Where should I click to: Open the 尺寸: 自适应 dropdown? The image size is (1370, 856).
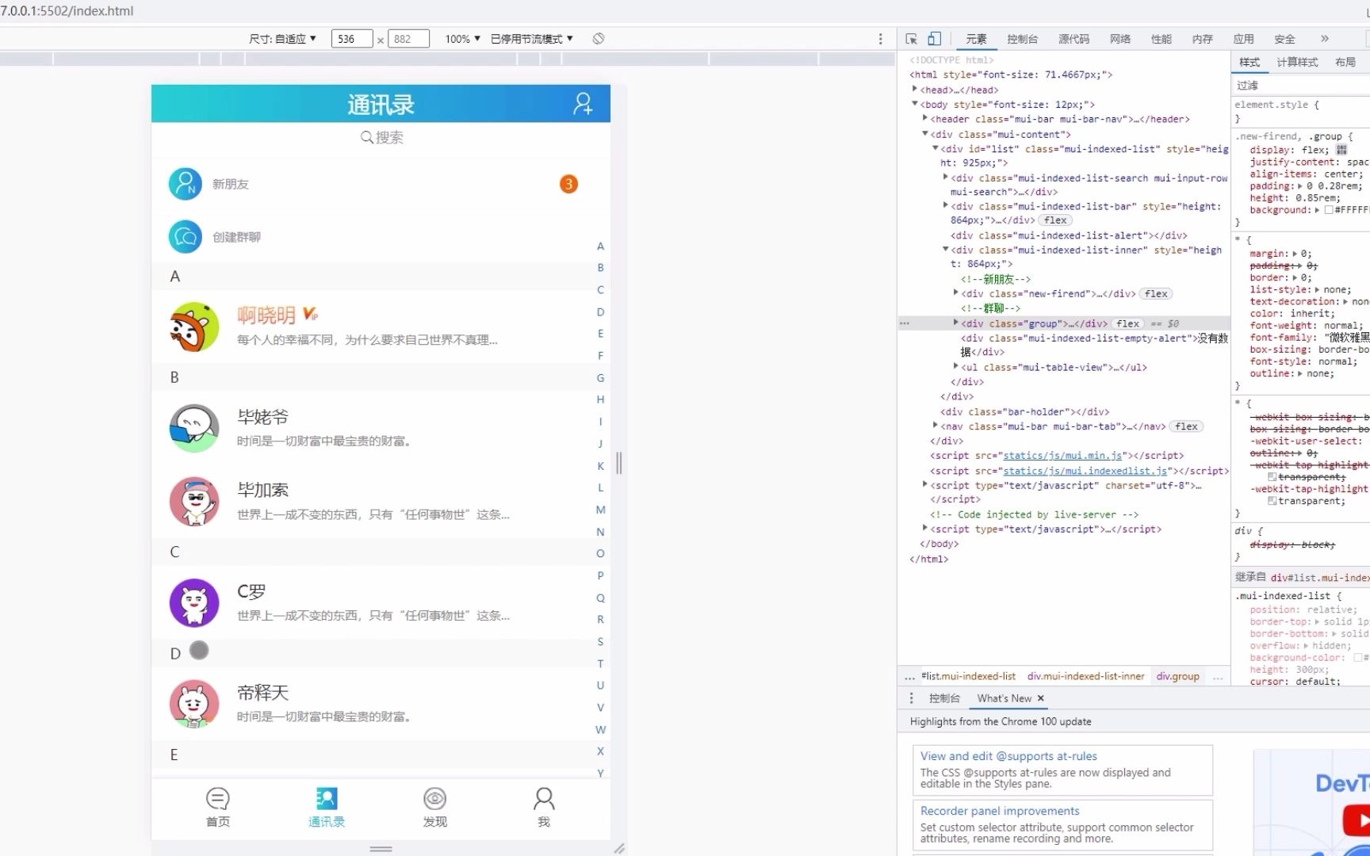pos(282,39)
